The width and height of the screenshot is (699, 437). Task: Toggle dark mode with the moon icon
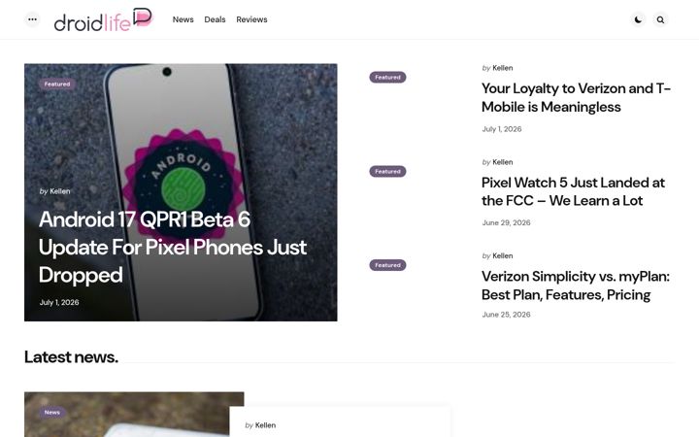639,19
